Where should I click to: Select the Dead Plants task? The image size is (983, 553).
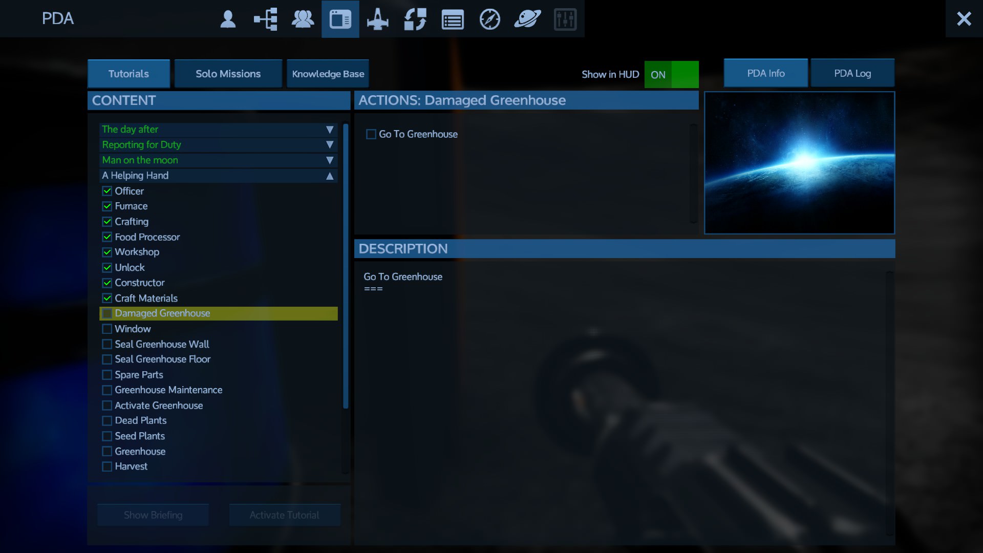point(218,420)
